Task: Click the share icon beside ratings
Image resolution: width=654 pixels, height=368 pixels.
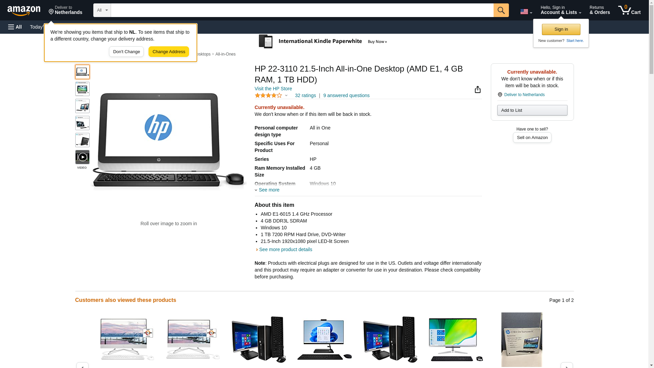Action: [478, 90]
